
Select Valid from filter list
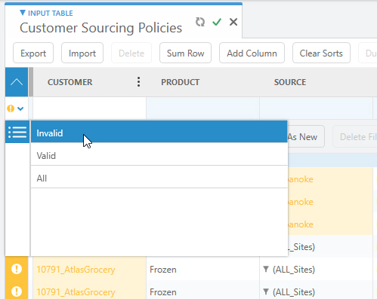[x=159, y=155]
